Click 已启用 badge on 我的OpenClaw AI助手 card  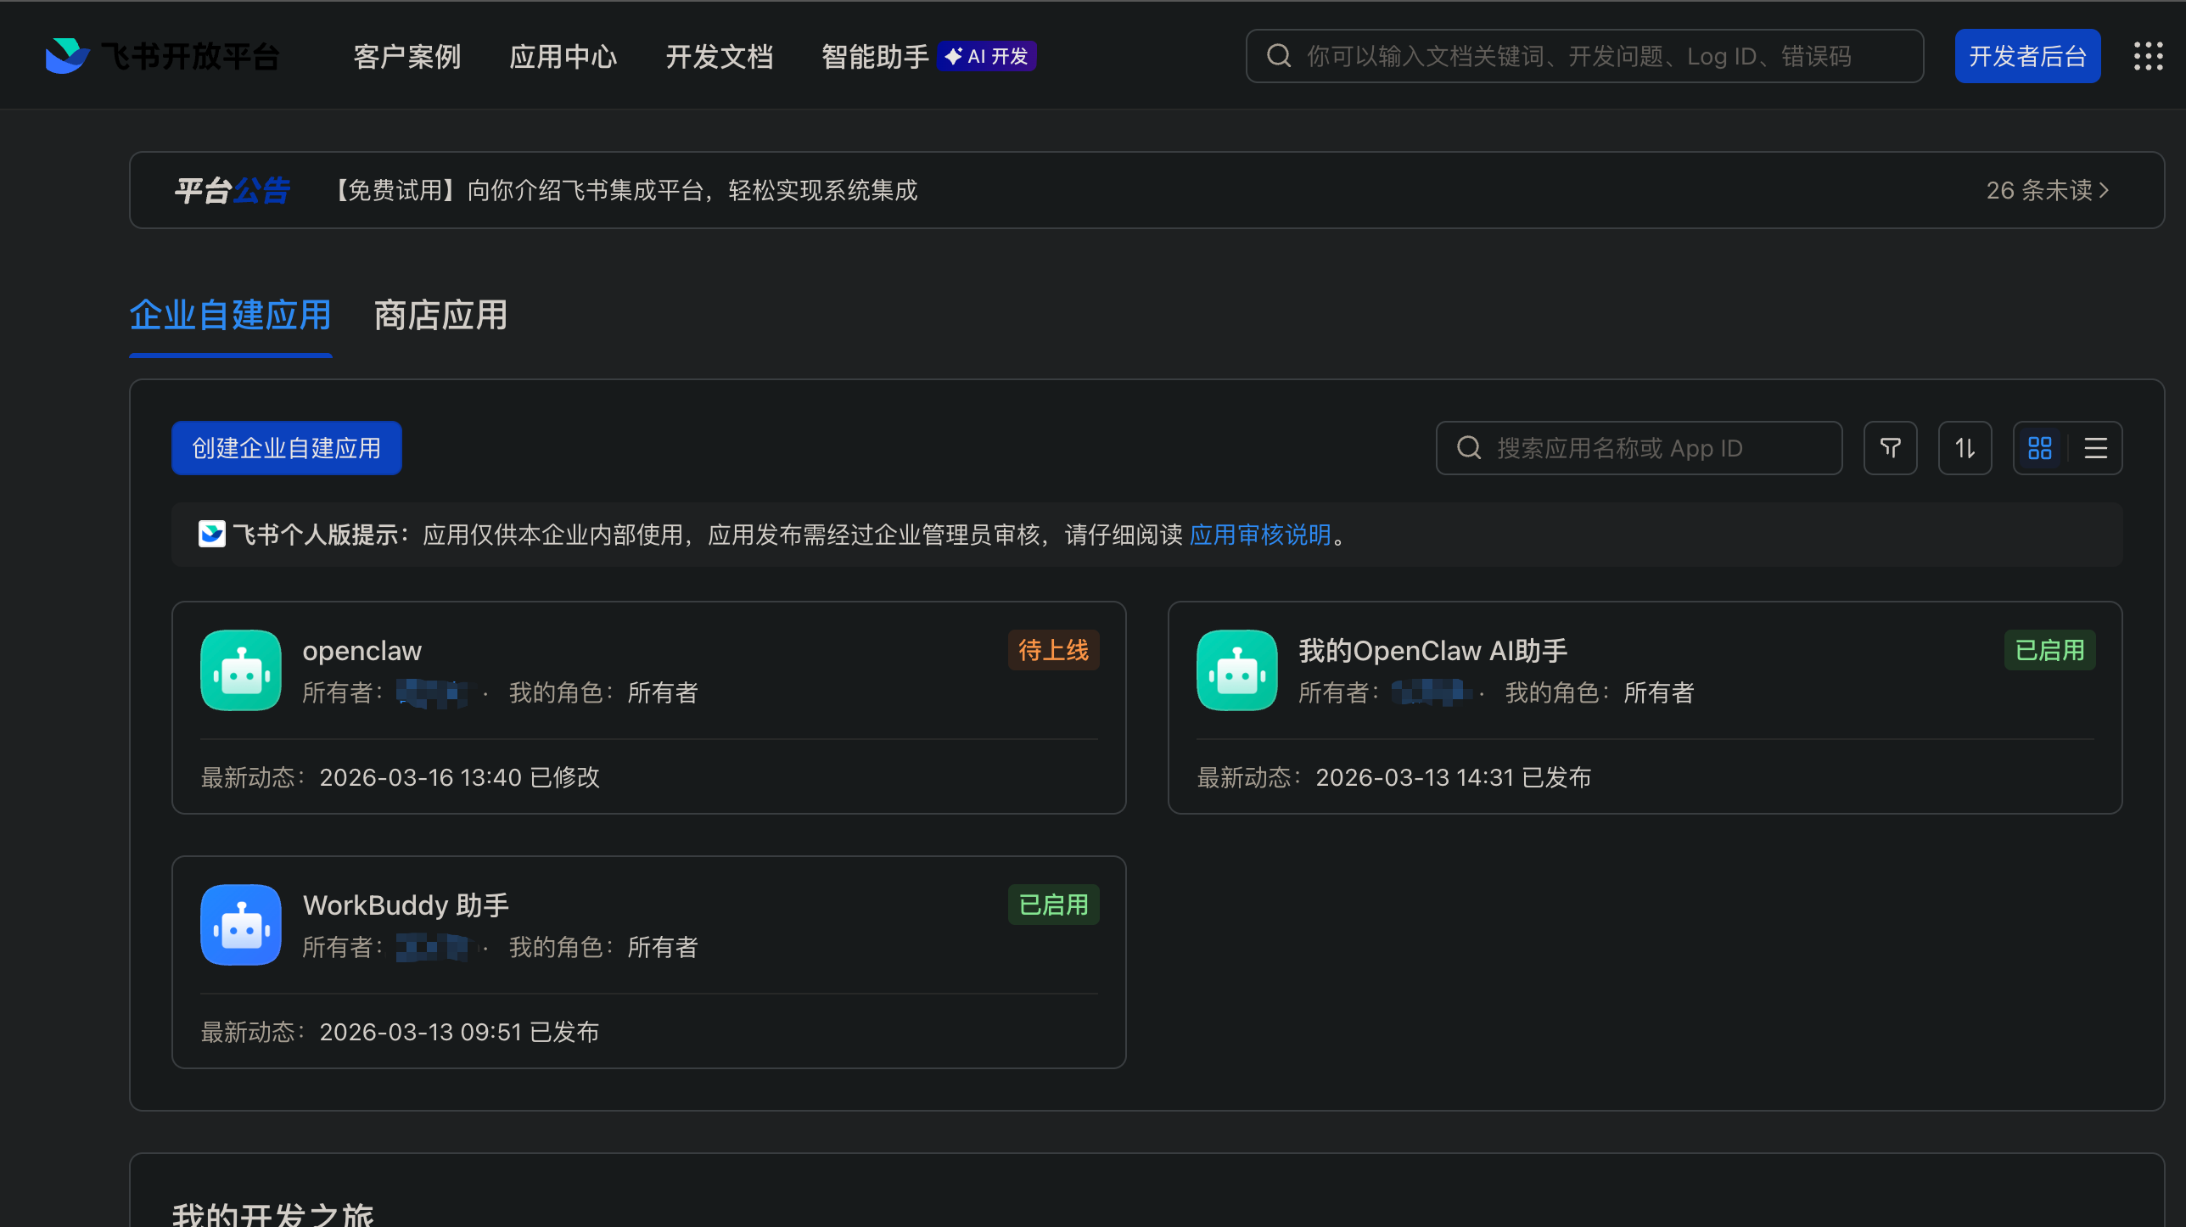[2049, 650]
